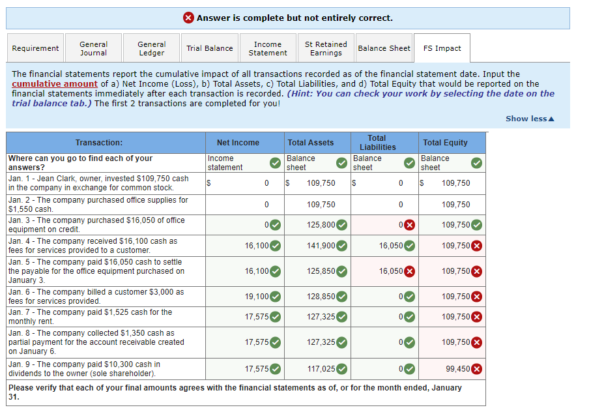The width and height of the screenshot is (604, 412).
Task: Open the Income Statement tab
Action: (267, 47)
